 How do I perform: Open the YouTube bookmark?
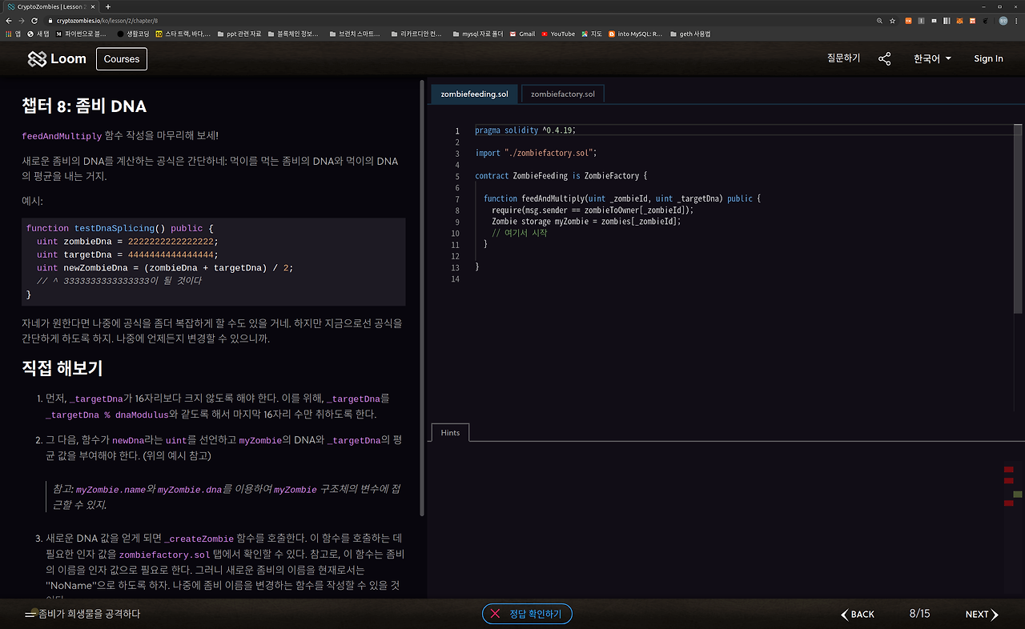point(558,34)
